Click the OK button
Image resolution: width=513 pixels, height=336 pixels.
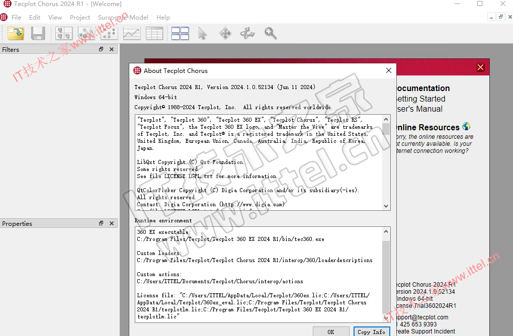click(x=331, y=331)
